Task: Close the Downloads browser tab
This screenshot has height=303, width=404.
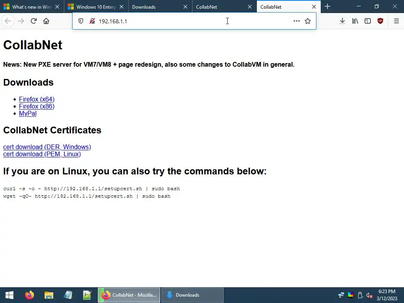Action: point(185,7)
